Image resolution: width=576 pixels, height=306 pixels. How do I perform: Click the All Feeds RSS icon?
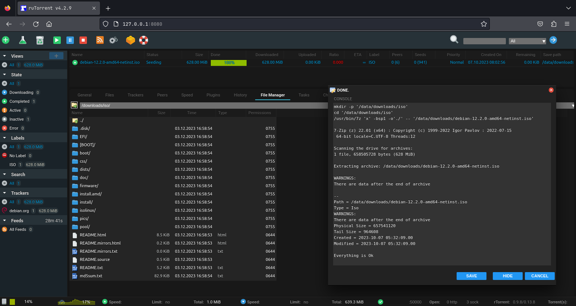click(4, 229)
